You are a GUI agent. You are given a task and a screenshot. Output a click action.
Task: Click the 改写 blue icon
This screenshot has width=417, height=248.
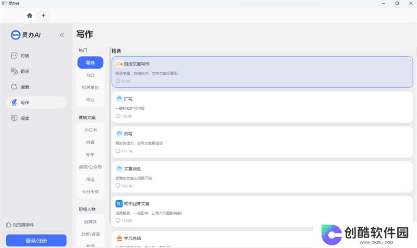(119, 134)
